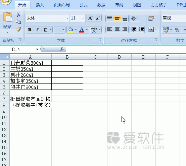Expand the paste options arrow
The image size is (186, 166).
tap(7, 32)
